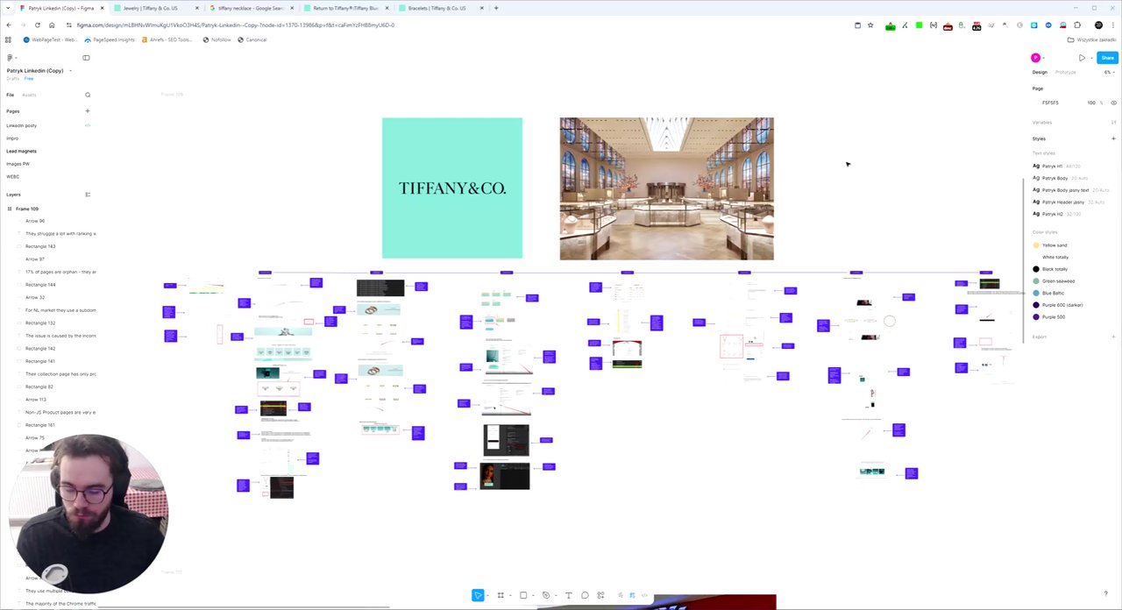Switch to Dev Mode code icon

point(644,595)
